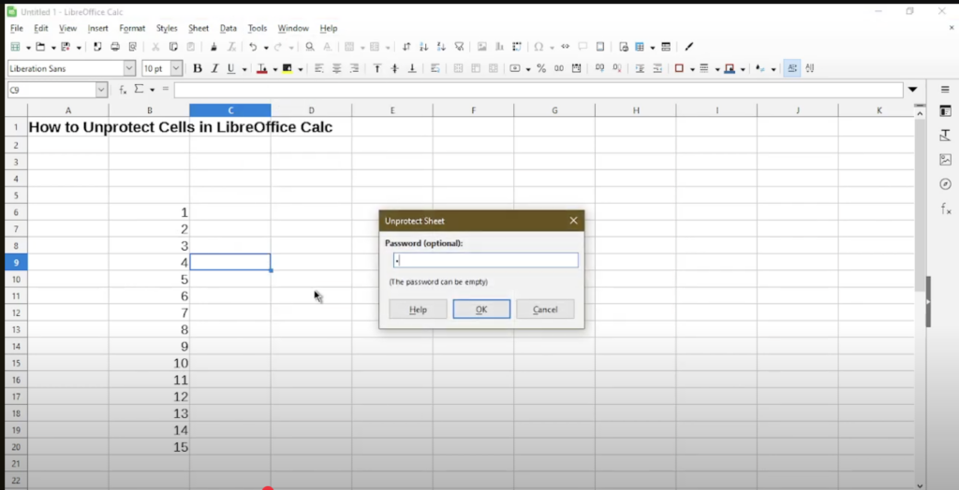Image resolution: width=959 pixels, height=490 pixels.
Task: Open the sidebar Navigator compass icon
Action: pyautogui.click(x=946, y=184)
